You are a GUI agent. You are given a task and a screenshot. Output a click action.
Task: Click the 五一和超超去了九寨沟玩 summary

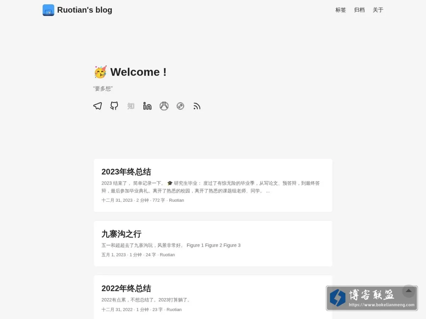pyautogui.click(x=171, y=245)
